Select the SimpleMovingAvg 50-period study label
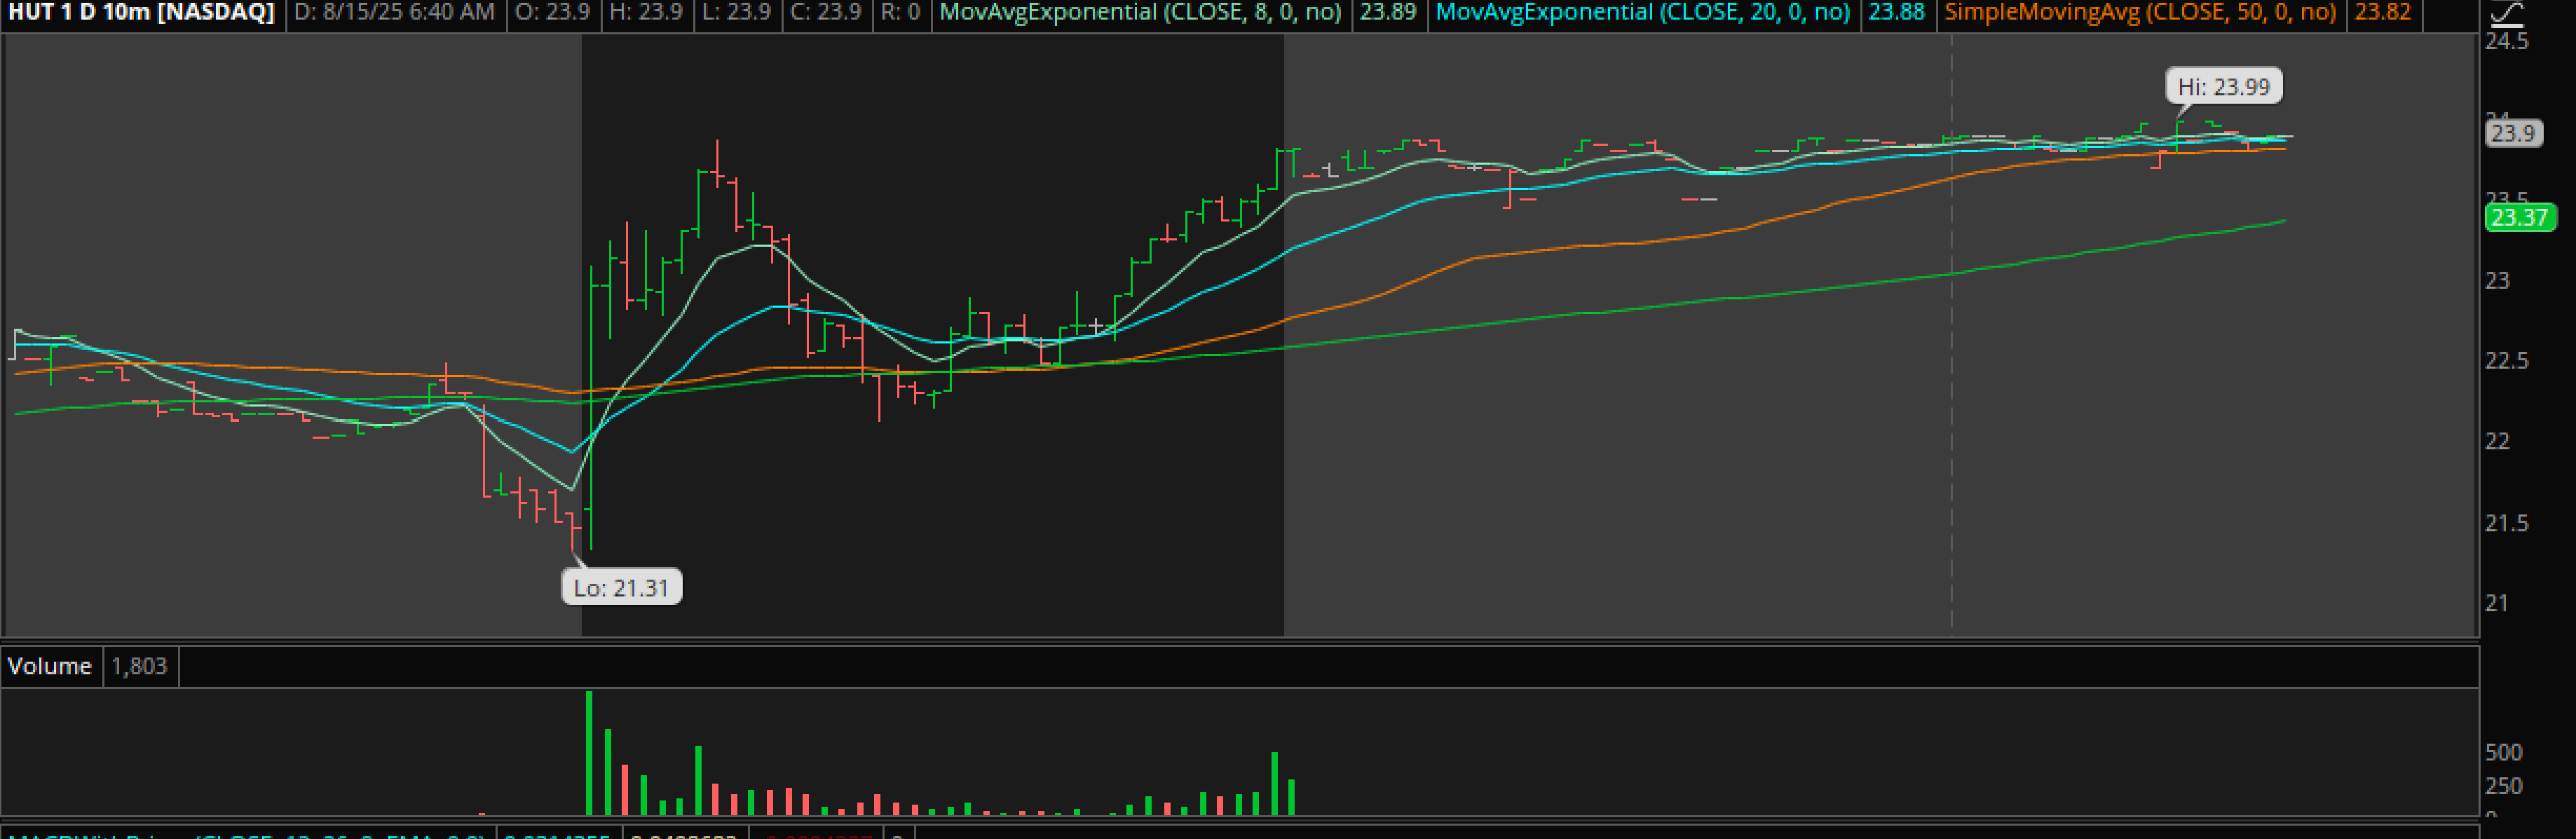 pos(2139,12)
